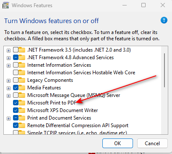Select .NET Framework 4.8 Advanced Services label

(70, 57)
